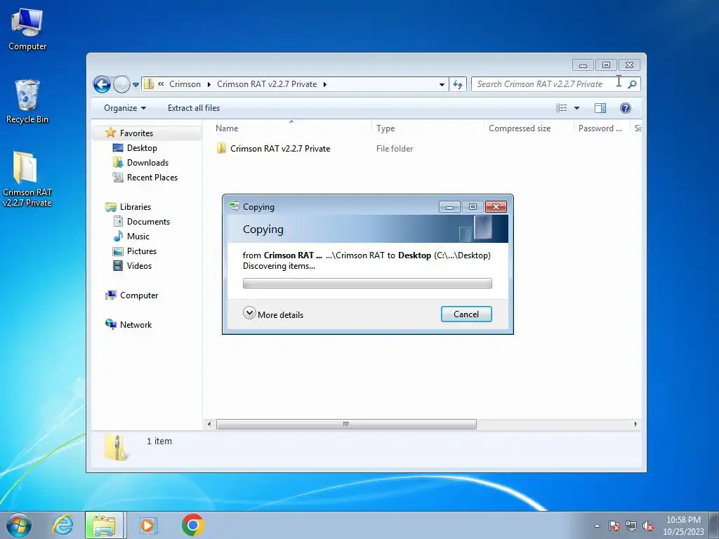Select Crimson RAT v2.2.7 Private breadcrumb
The width and height of the screenshot is (719, 539).
[x=267, y=84]
